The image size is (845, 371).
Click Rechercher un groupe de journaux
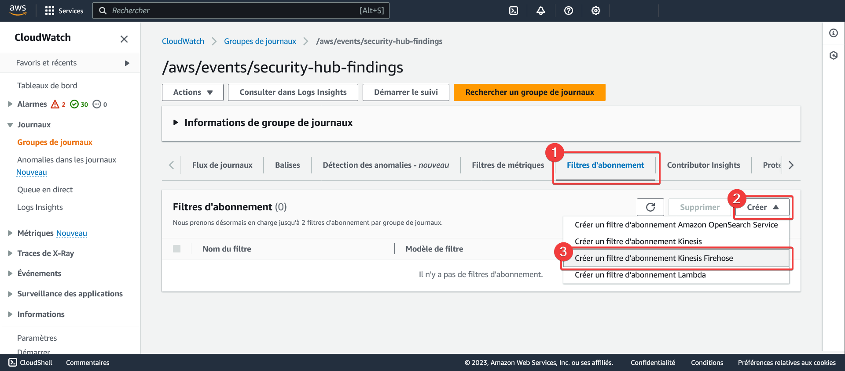pos(529,92)
